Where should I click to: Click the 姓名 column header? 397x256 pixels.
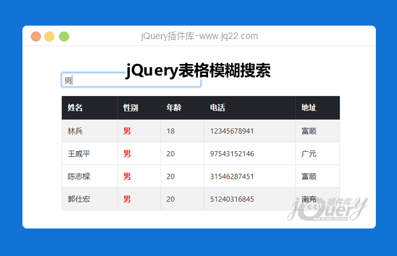[76, 108]
